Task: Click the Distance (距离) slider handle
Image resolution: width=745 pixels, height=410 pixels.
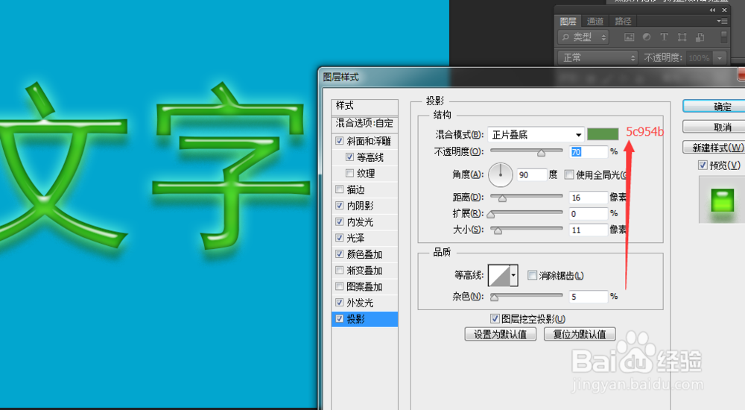Action: coord(502,198)
